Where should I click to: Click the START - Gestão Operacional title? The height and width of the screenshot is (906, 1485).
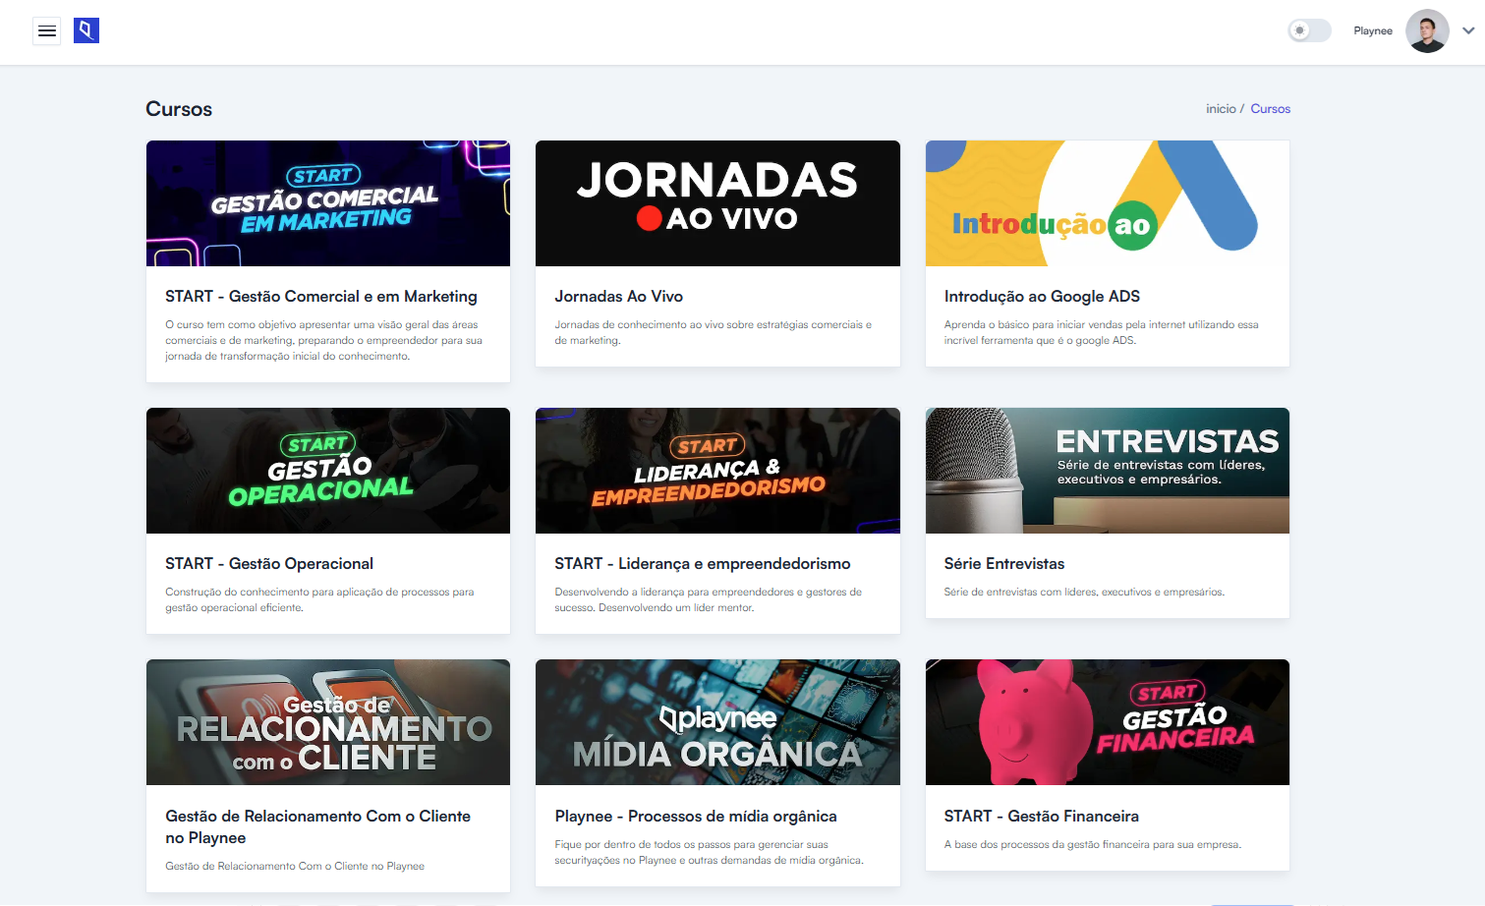[269, 564]
